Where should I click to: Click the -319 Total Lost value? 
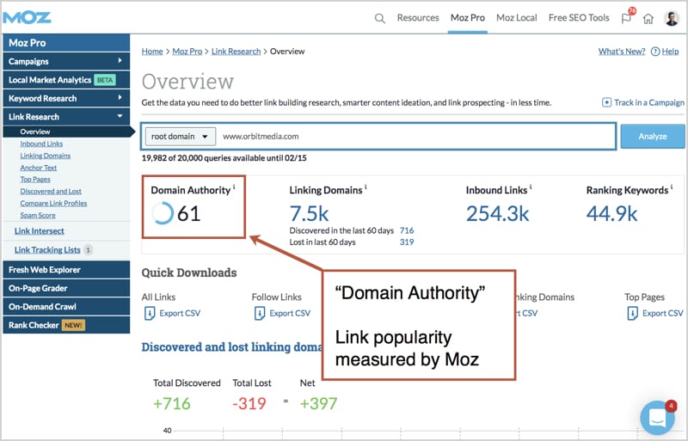[x=249, y=403]
